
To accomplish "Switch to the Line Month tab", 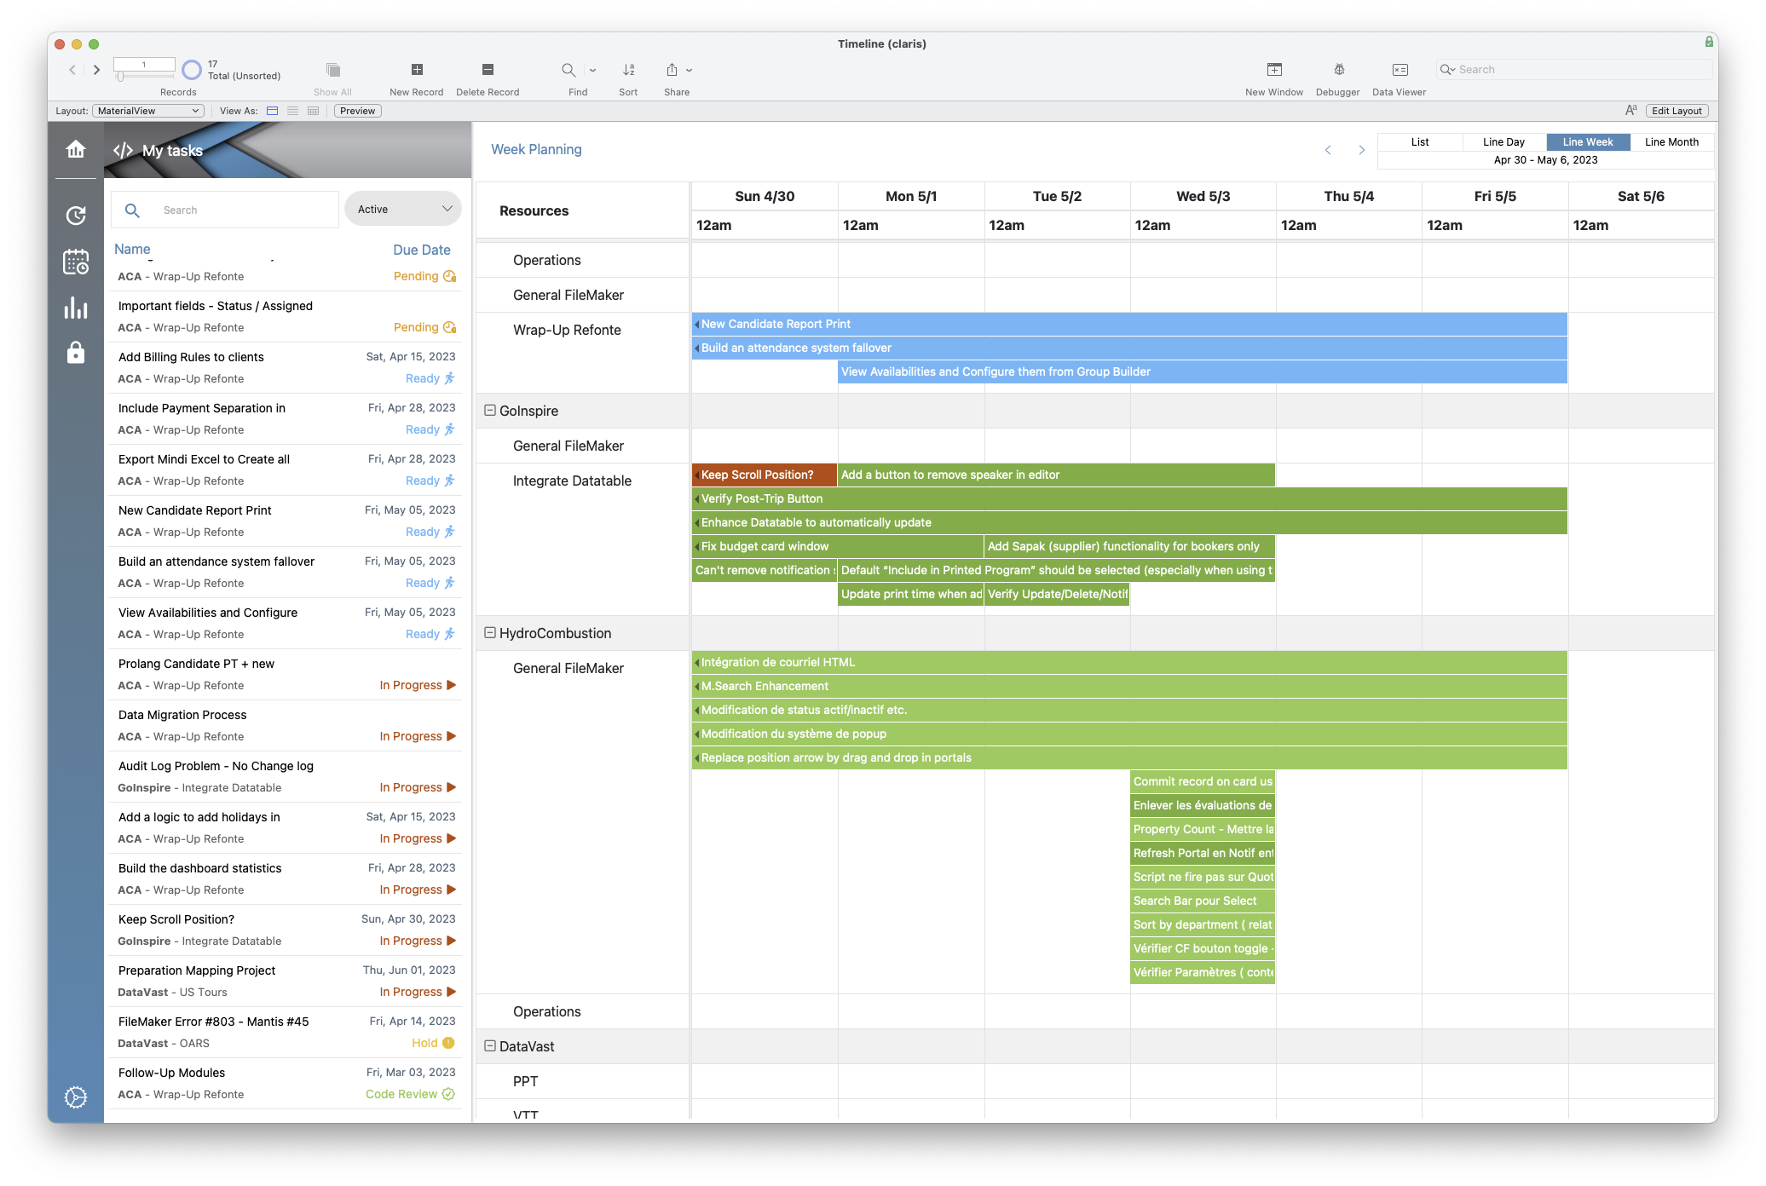I will coord(1671,141).
